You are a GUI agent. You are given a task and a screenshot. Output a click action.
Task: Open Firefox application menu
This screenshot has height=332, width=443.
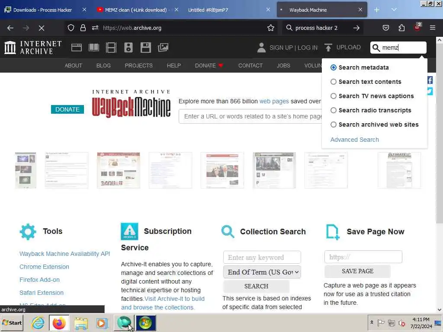click(432, 28)
